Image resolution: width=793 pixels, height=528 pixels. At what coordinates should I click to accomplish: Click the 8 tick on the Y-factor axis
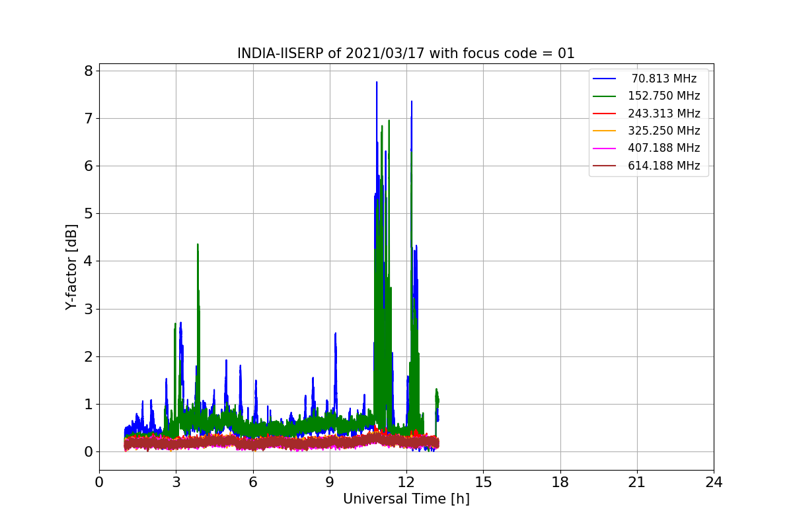87,71
